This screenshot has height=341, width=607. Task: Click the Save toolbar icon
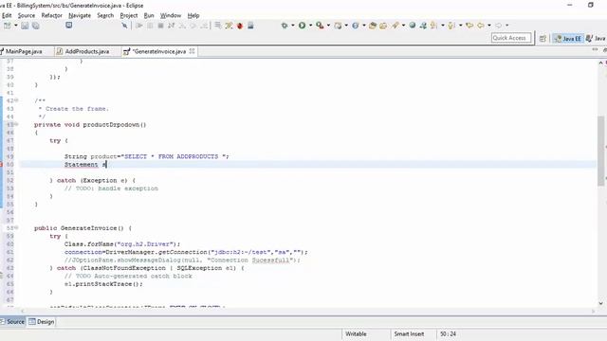click(x=25, y=26)
